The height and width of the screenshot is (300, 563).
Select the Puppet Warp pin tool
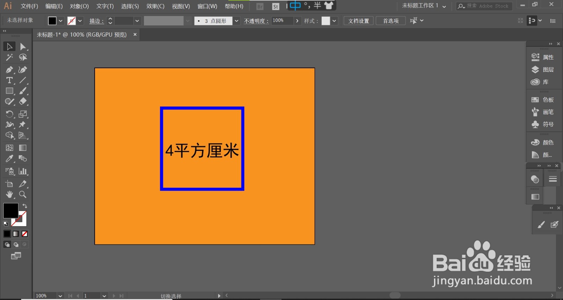pyautogui.click(x=23, y=125)
